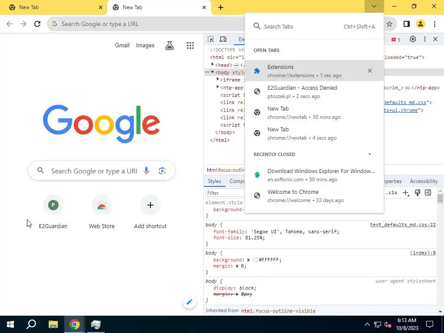
Task: Bookmark this tab with the star icon
Action: (389, 24)
